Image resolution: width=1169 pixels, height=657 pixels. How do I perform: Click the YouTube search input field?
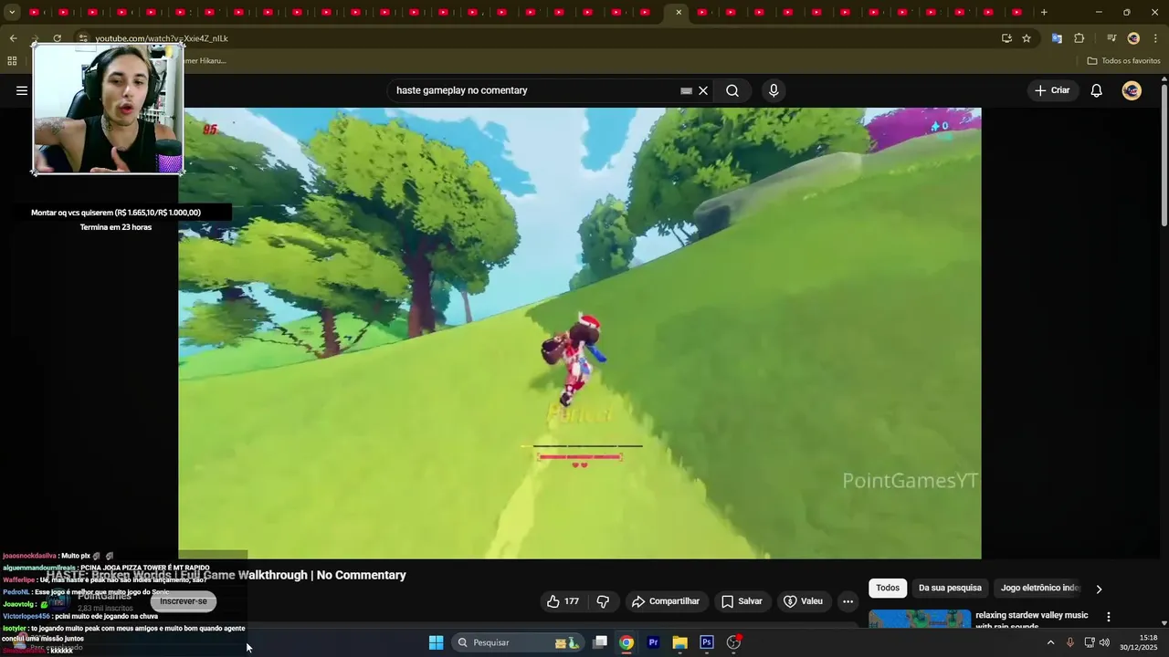click(534, 90)
